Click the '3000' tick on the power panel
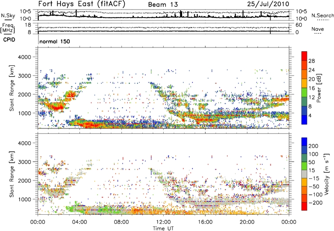Screen dimensions: 334x231 coord(25,76)
